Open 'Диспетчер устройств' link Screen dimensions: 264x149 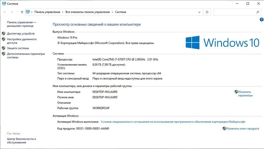click(21, 34)
